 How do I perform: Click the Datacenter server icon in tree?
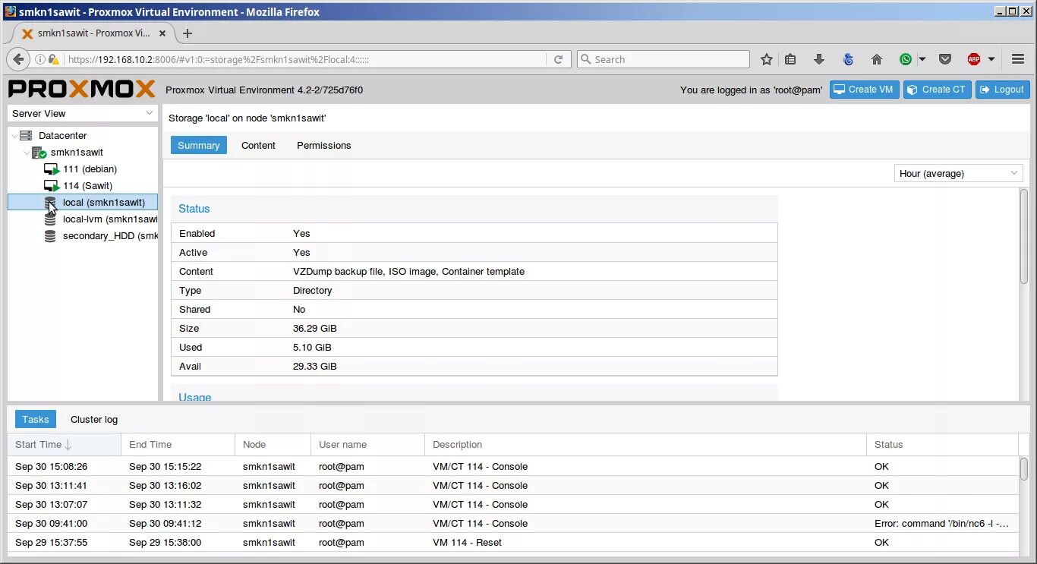26,135
